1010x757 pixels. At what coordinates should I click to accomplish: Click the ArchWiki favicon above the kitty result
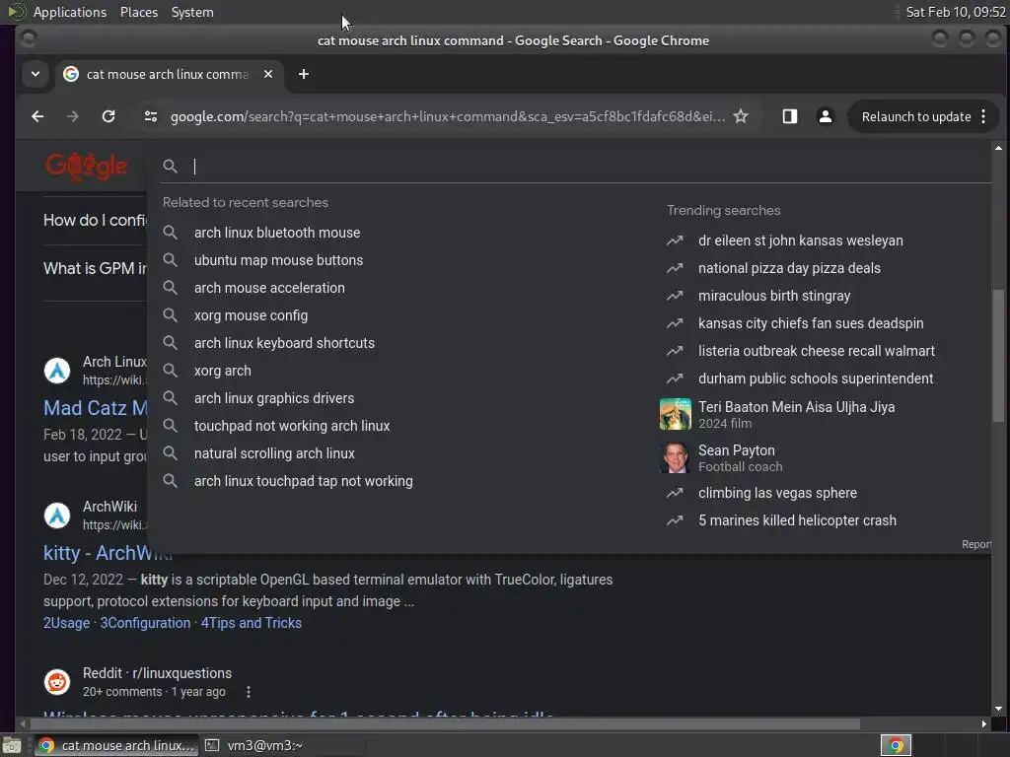(x=56, y=516)
